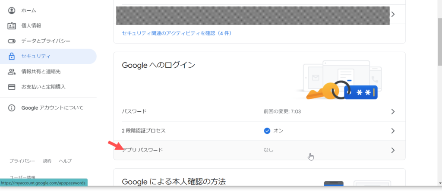
Task: Click the なし value in app password row
Action: tap(268, 150)
